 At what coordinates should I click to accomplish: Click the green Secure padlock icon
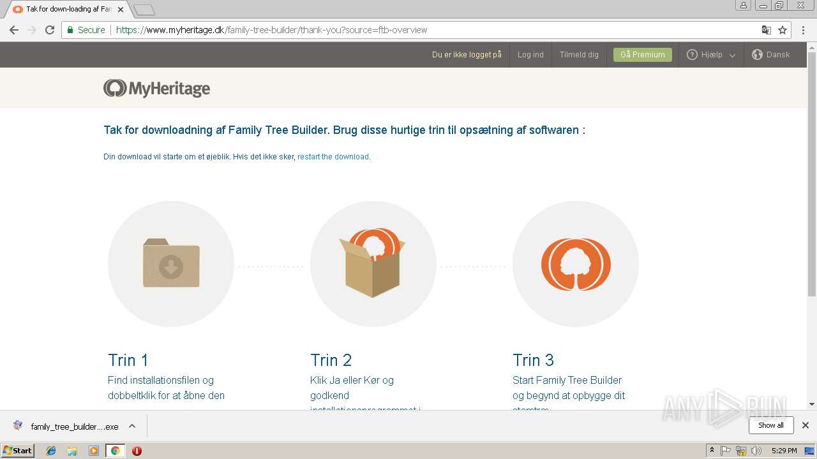point(70,30)
